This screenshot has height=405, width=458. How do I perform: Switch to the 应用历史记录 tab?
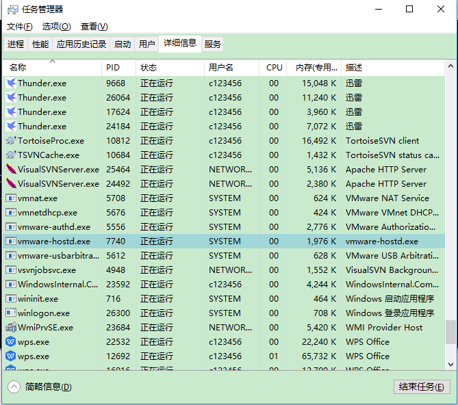81,44
